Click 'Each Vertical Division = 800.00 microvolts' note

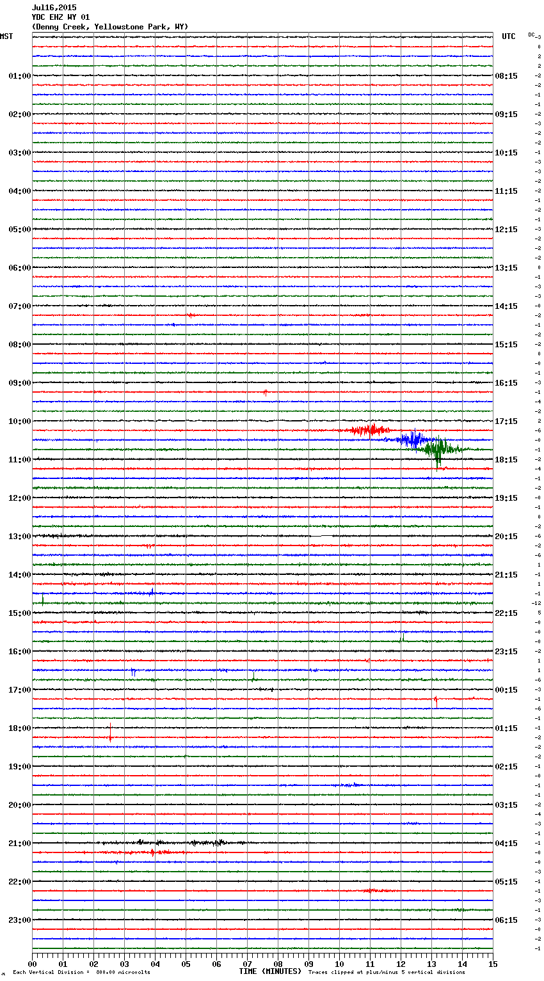(81, 972)
